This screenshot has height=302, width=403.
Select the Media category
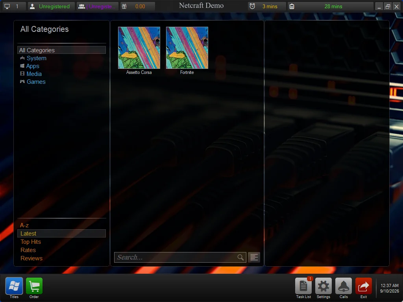pos(34,74)
